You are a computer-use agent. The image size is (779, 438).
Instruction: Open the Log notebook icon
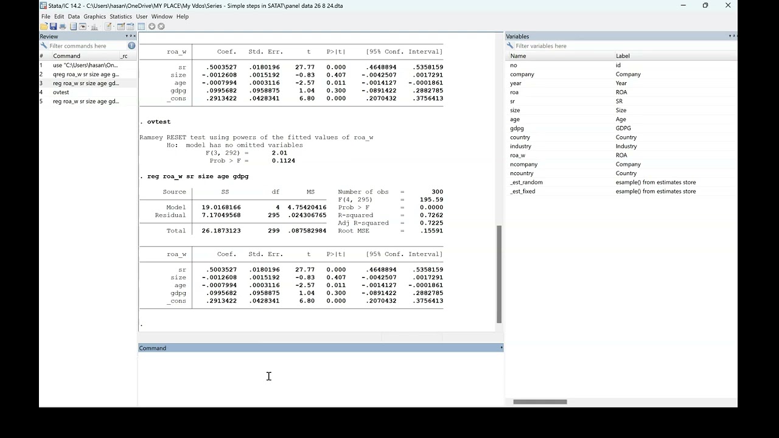(73, 26)
